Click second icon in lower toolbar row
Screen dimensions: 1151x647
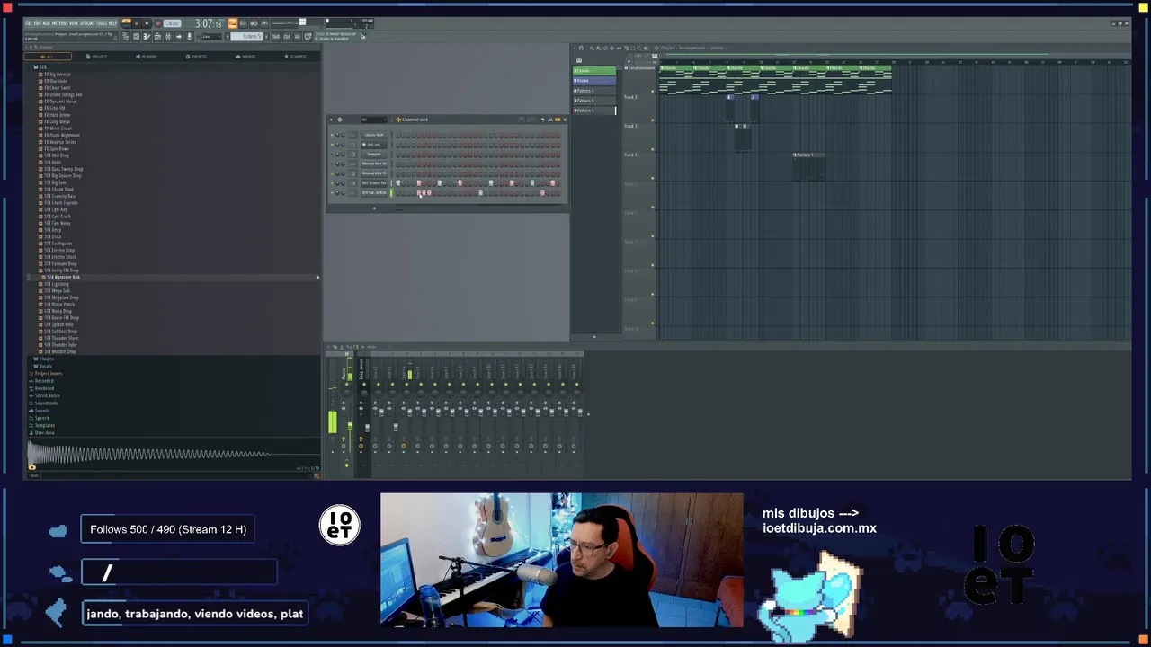click(137, 36)
